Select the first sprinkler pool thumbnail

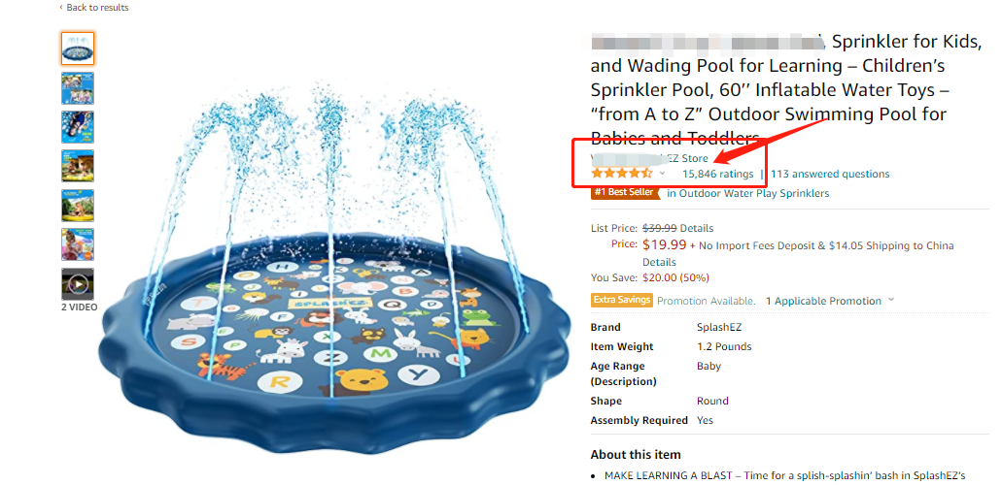tap(78, 48)
